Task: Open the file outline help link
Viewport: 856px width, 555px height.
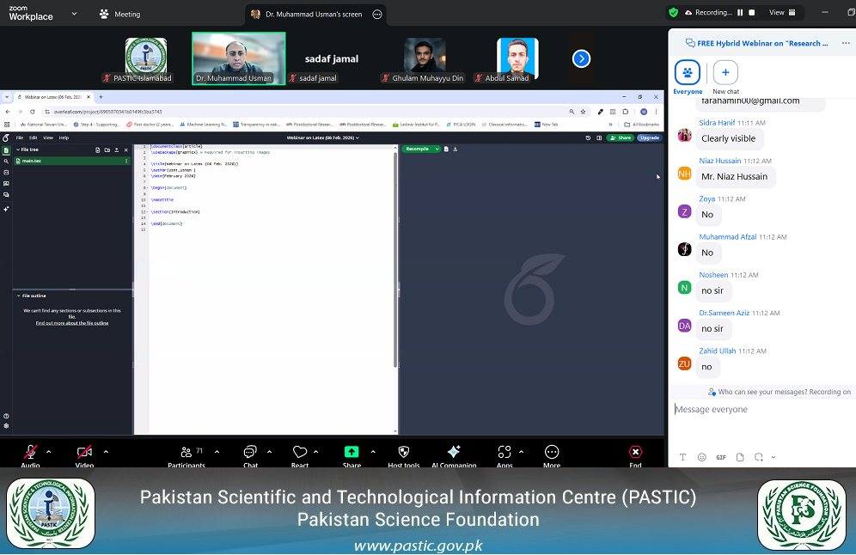Action: point(71,322)
